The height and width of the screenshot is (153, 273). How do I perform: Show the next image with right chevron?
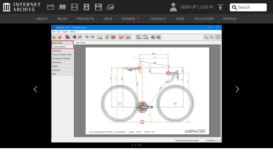(x=237, y=89)
